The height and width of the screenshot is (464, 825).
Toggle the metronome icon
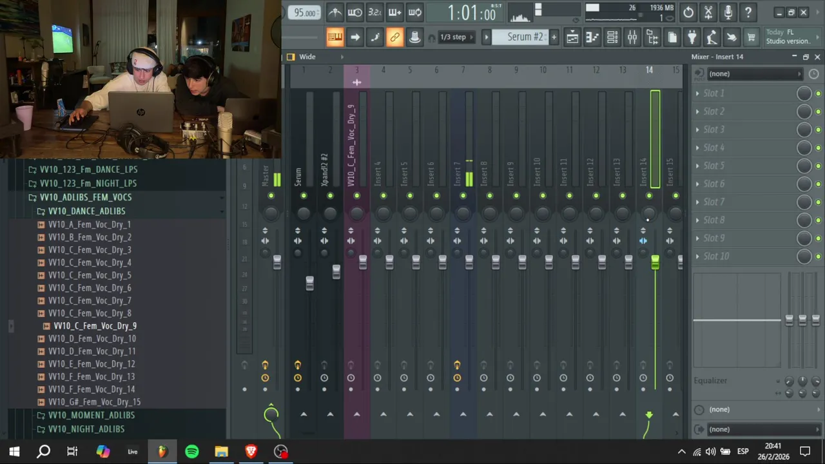coord(335,12)
